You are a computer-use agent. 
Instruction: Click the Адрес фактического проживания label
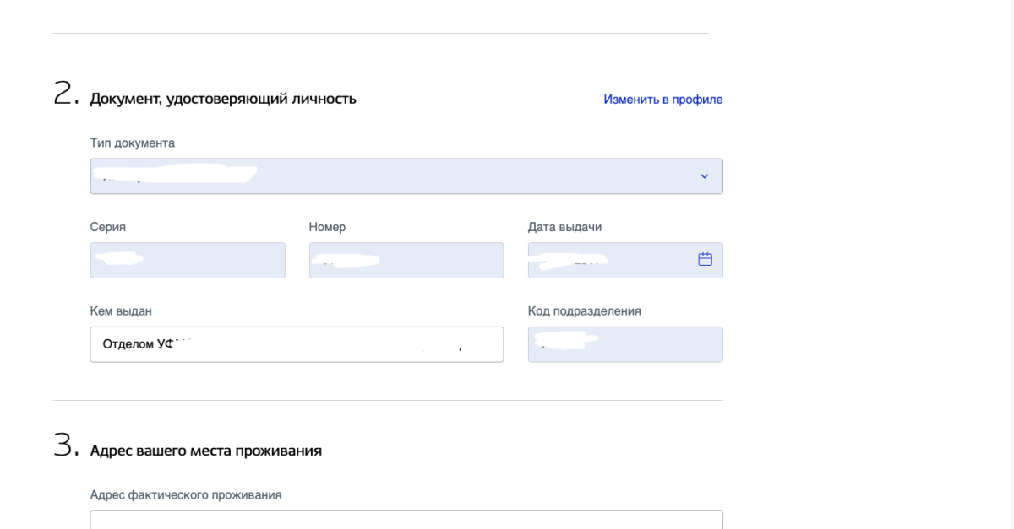tap(185, 495)
